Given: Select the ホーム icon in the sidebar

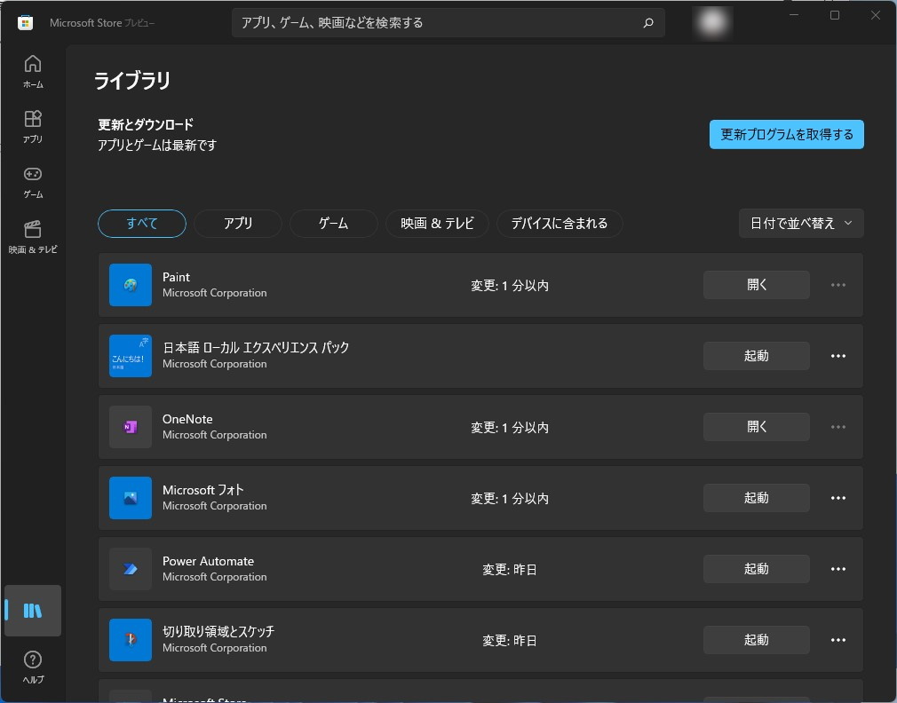Looking at the screenshot, I should pyautogui.click(x=32, y=70).
